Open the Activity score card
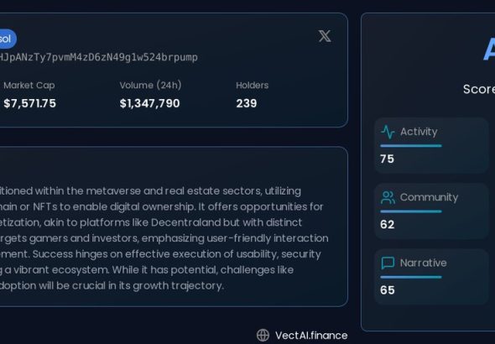This screenshot has height=344, width=495. 431,145
